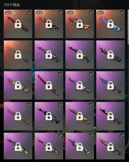The image size is (129, 162).
Task: Click the Lv.6 level badge
Action: [x=39, y=13]
